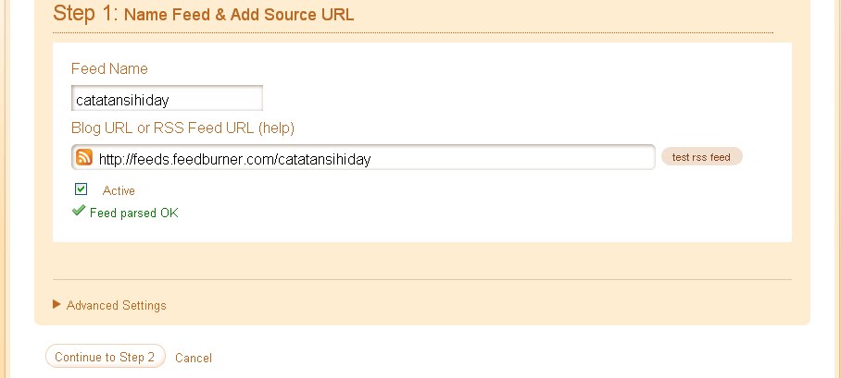Select the Feed parsed OK message
Screen dimensions: 841x378
tap(134, 213)
